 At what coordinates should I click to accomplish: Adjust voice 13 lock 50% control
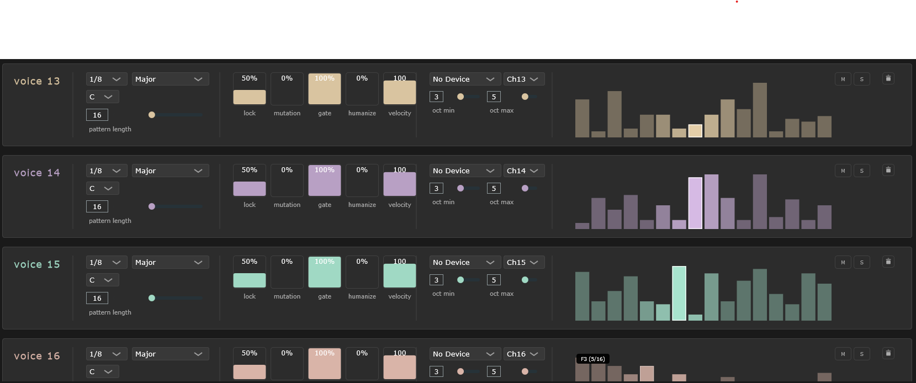(250, 88)
